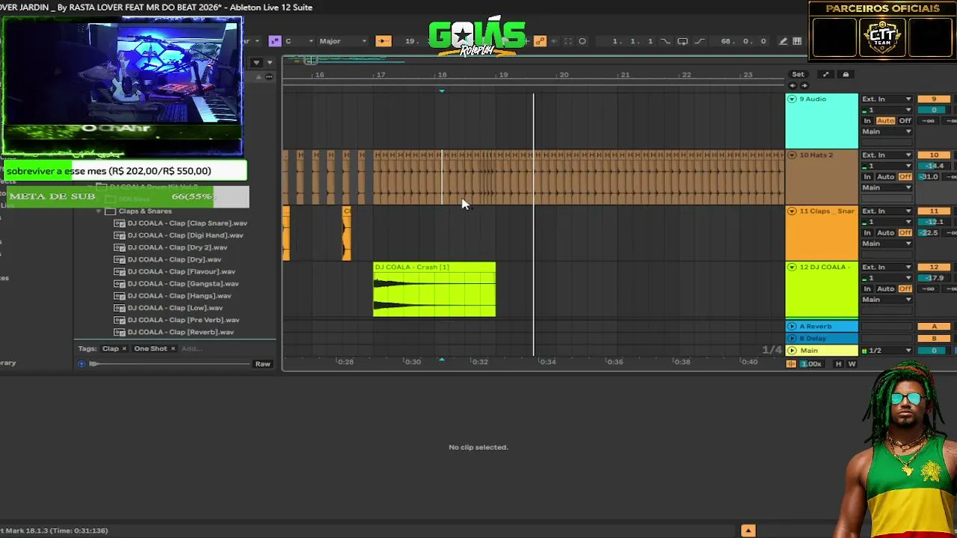The width and height of the screenshot is (957, 538).
Task: Toggle Auto monitoring on track 9 Audio
Action: 886,121
